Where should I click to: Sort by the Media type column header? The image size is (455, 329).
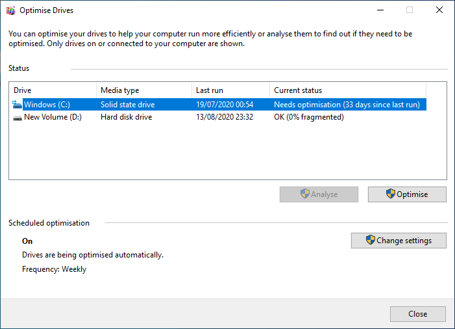144,90
